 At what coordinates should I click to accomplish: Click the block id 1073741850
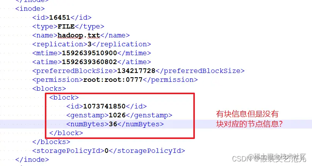coord(104,107)
